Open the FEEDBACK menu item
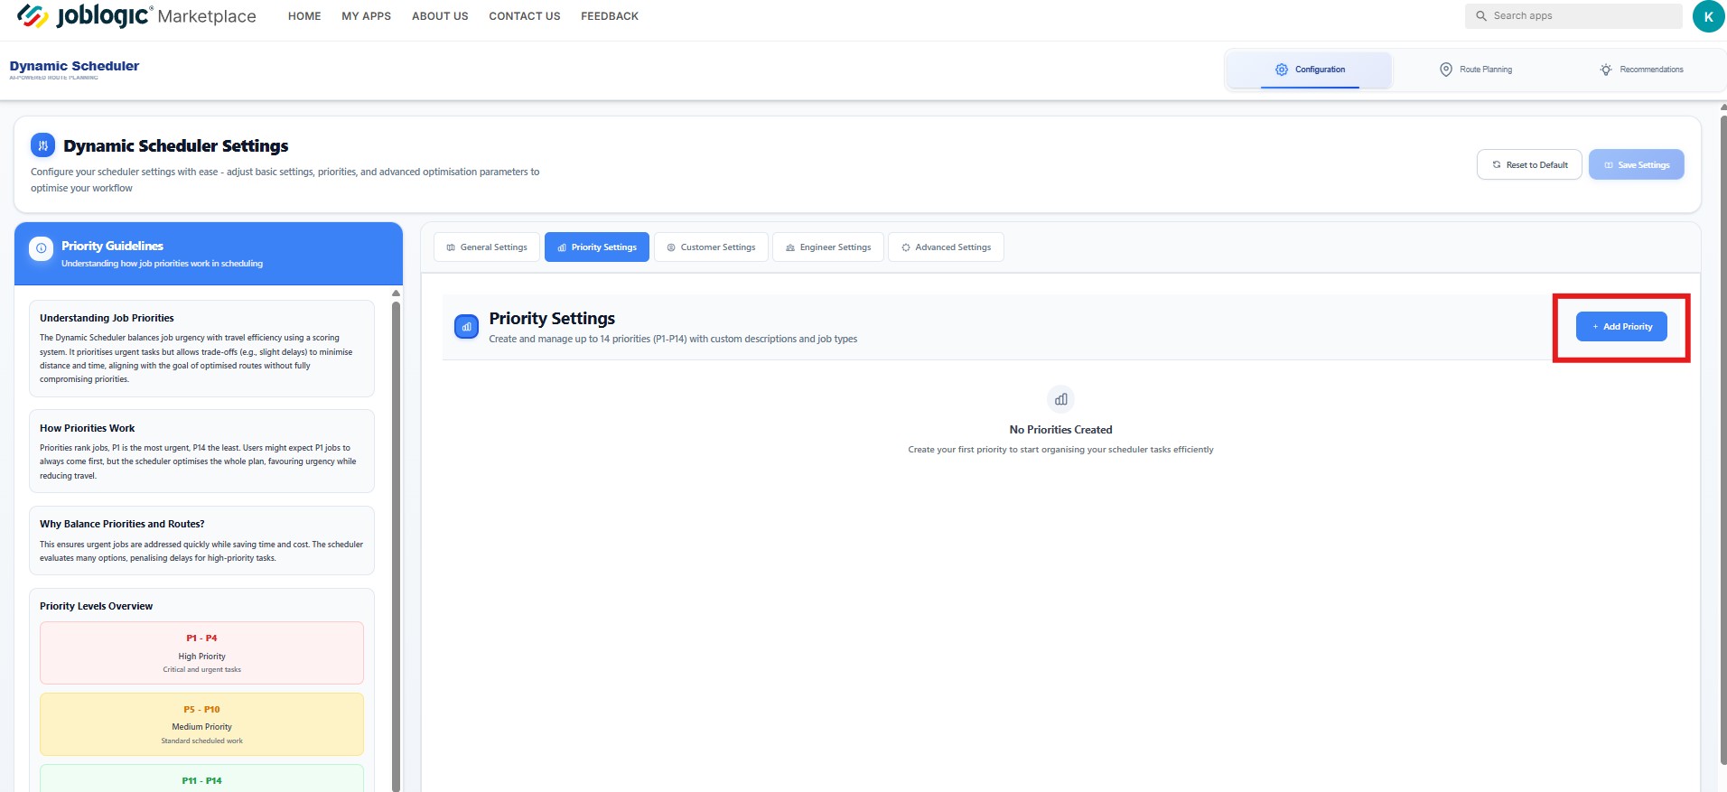Screen dimensions: 1727x792 coord(610,16)
